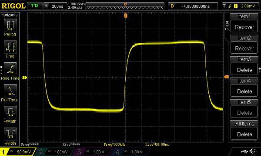Select the Freq measurement icon
The image size is (261, 156).
tap(10, 47)
